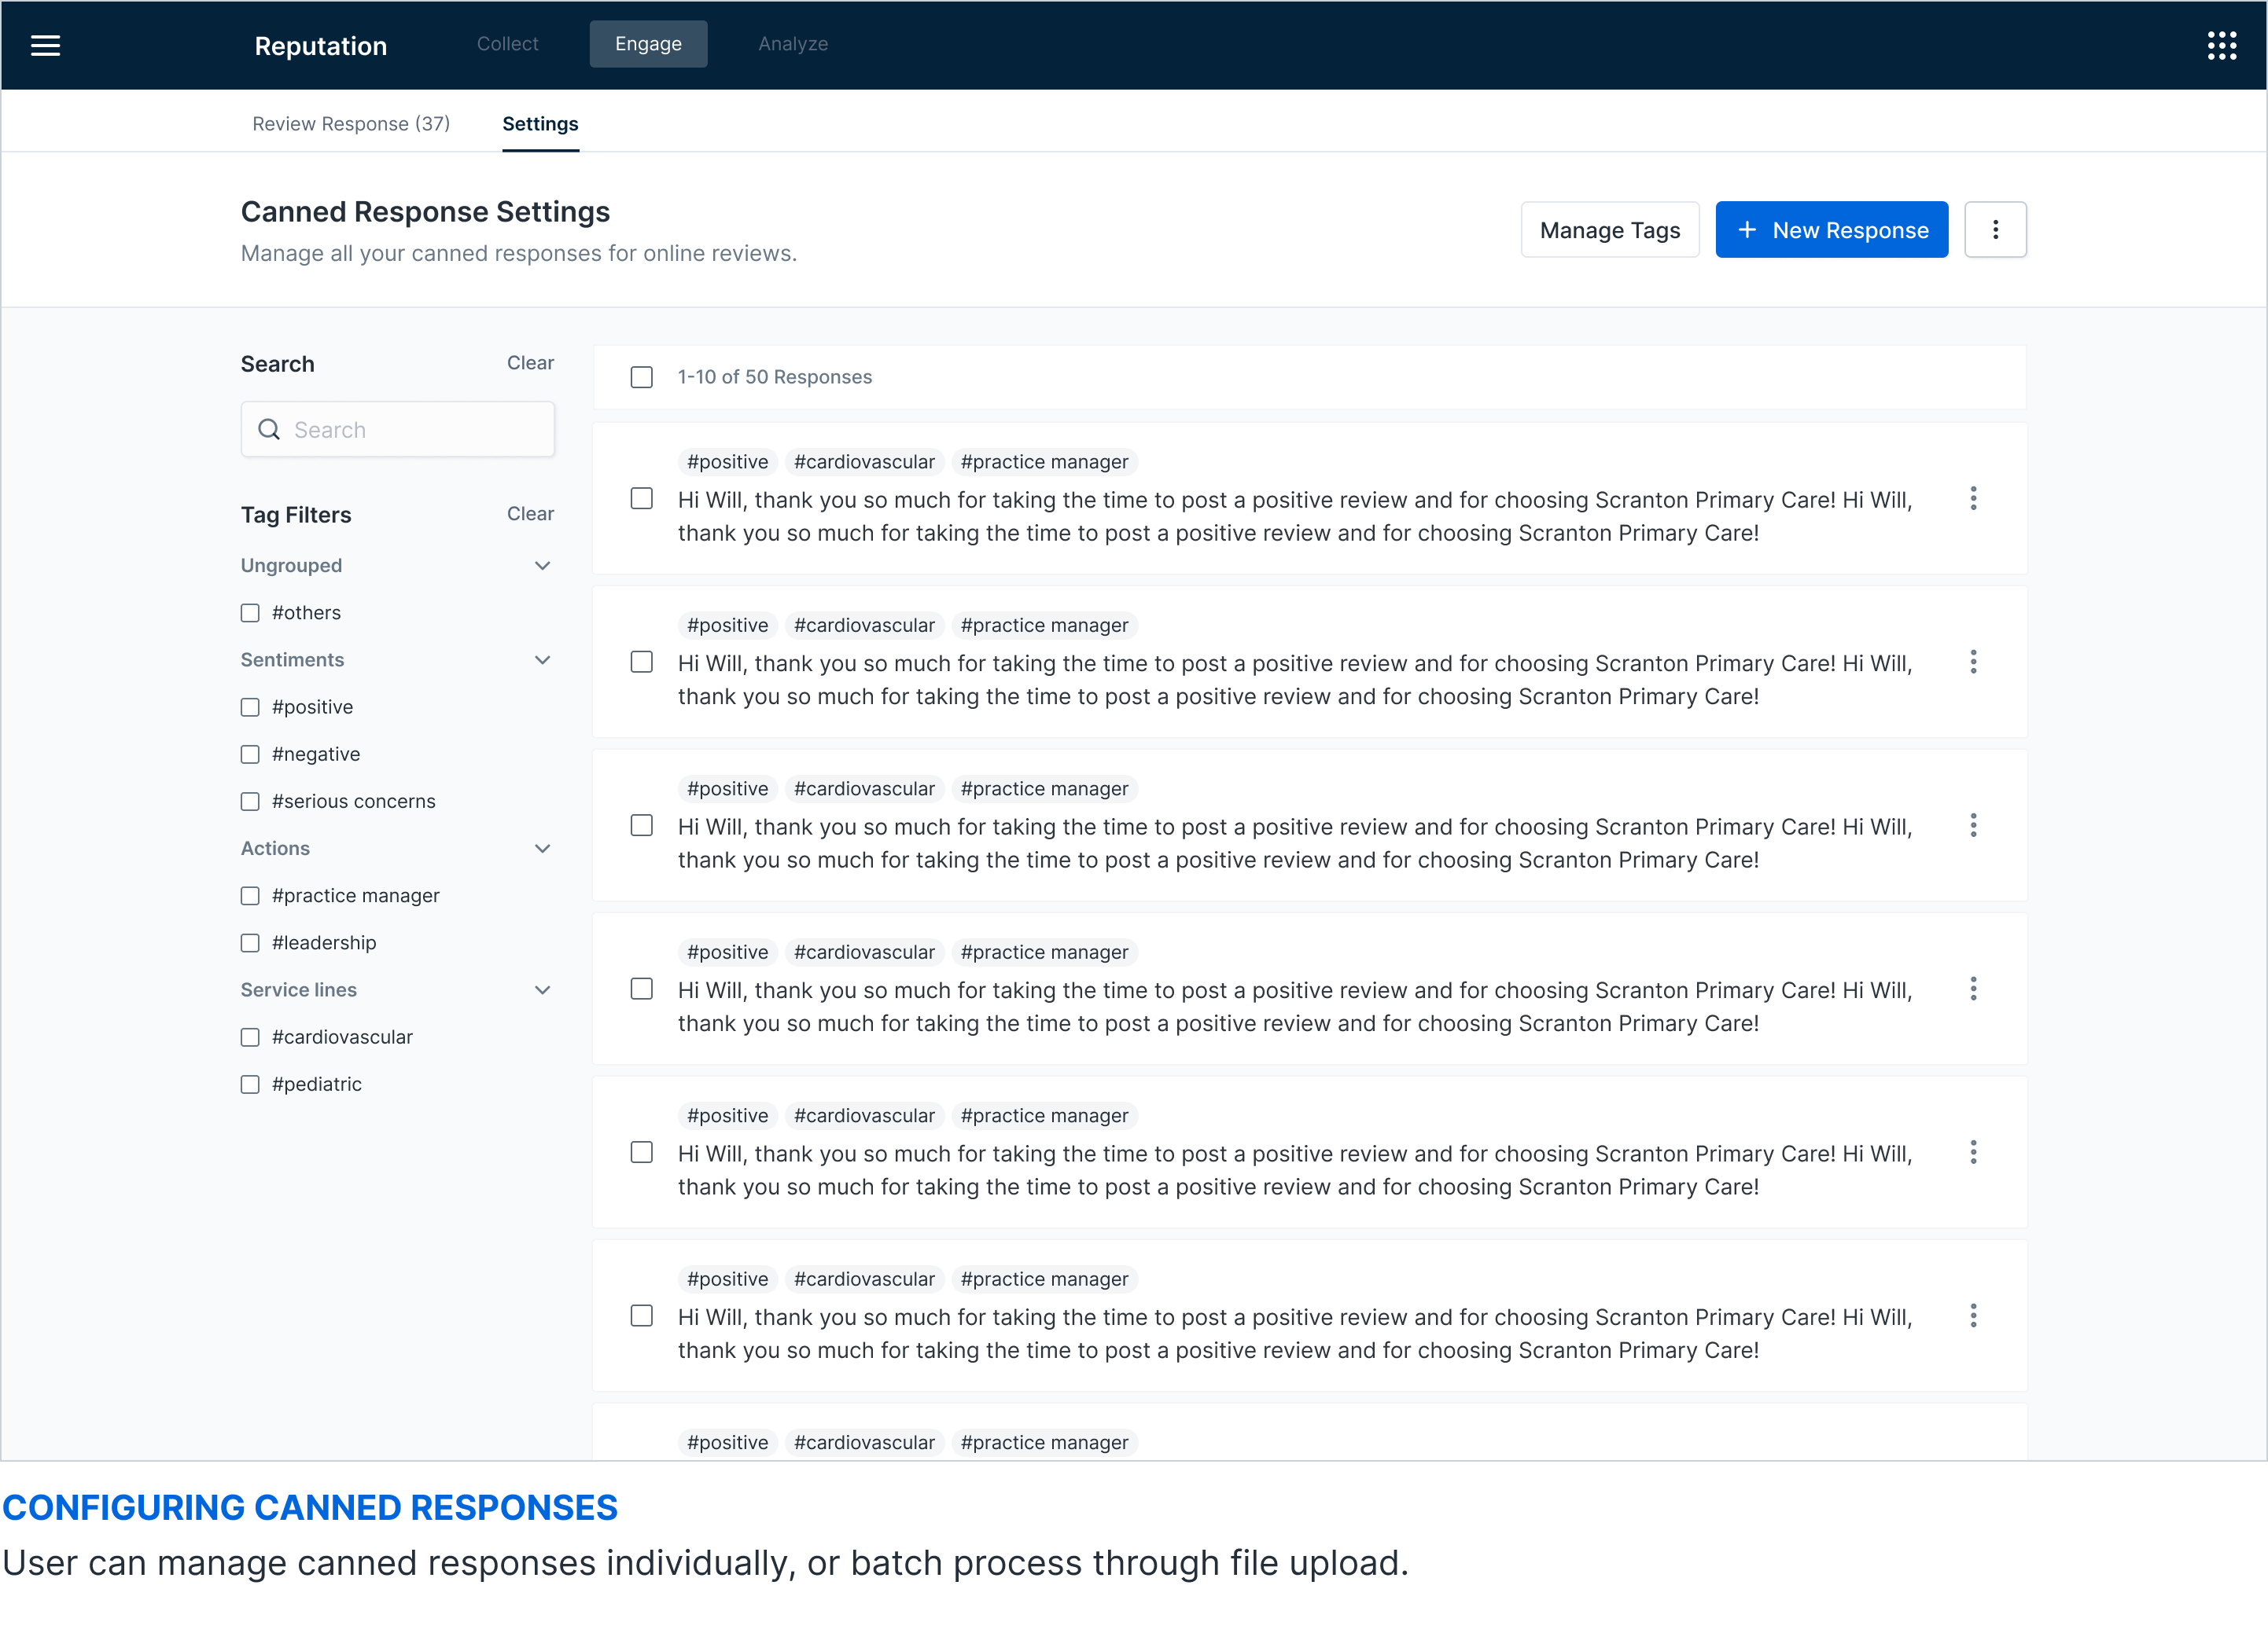
Task: Click Clear next to Tag Filters
Action: 530,514
